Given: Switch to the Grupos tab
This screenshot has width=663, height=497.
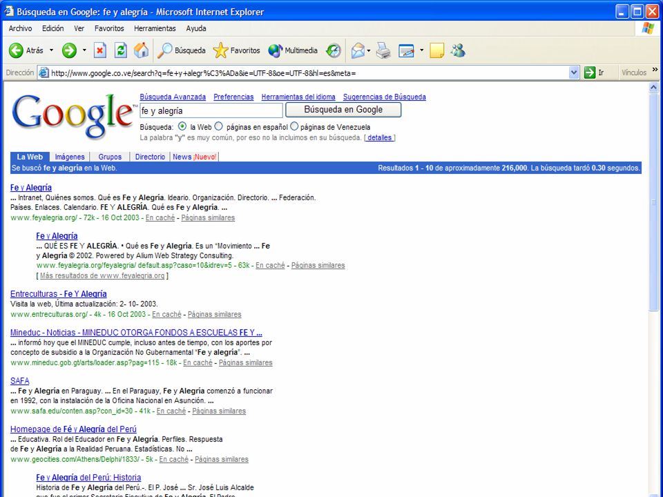Looking at the screenshot, I should (x=110, y=157).
